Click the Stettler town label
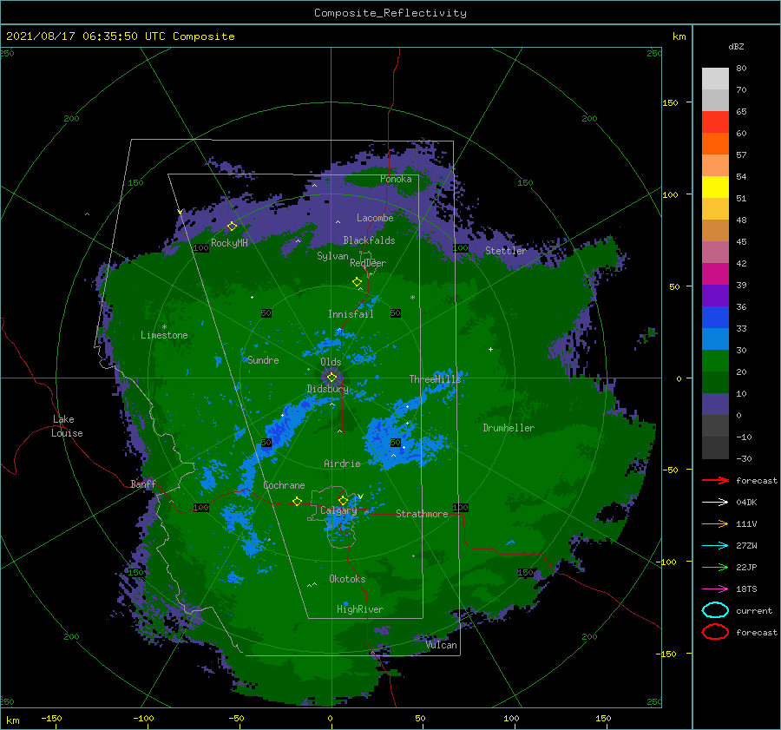The height and width of the screenshot is (730, 781). 506,251
